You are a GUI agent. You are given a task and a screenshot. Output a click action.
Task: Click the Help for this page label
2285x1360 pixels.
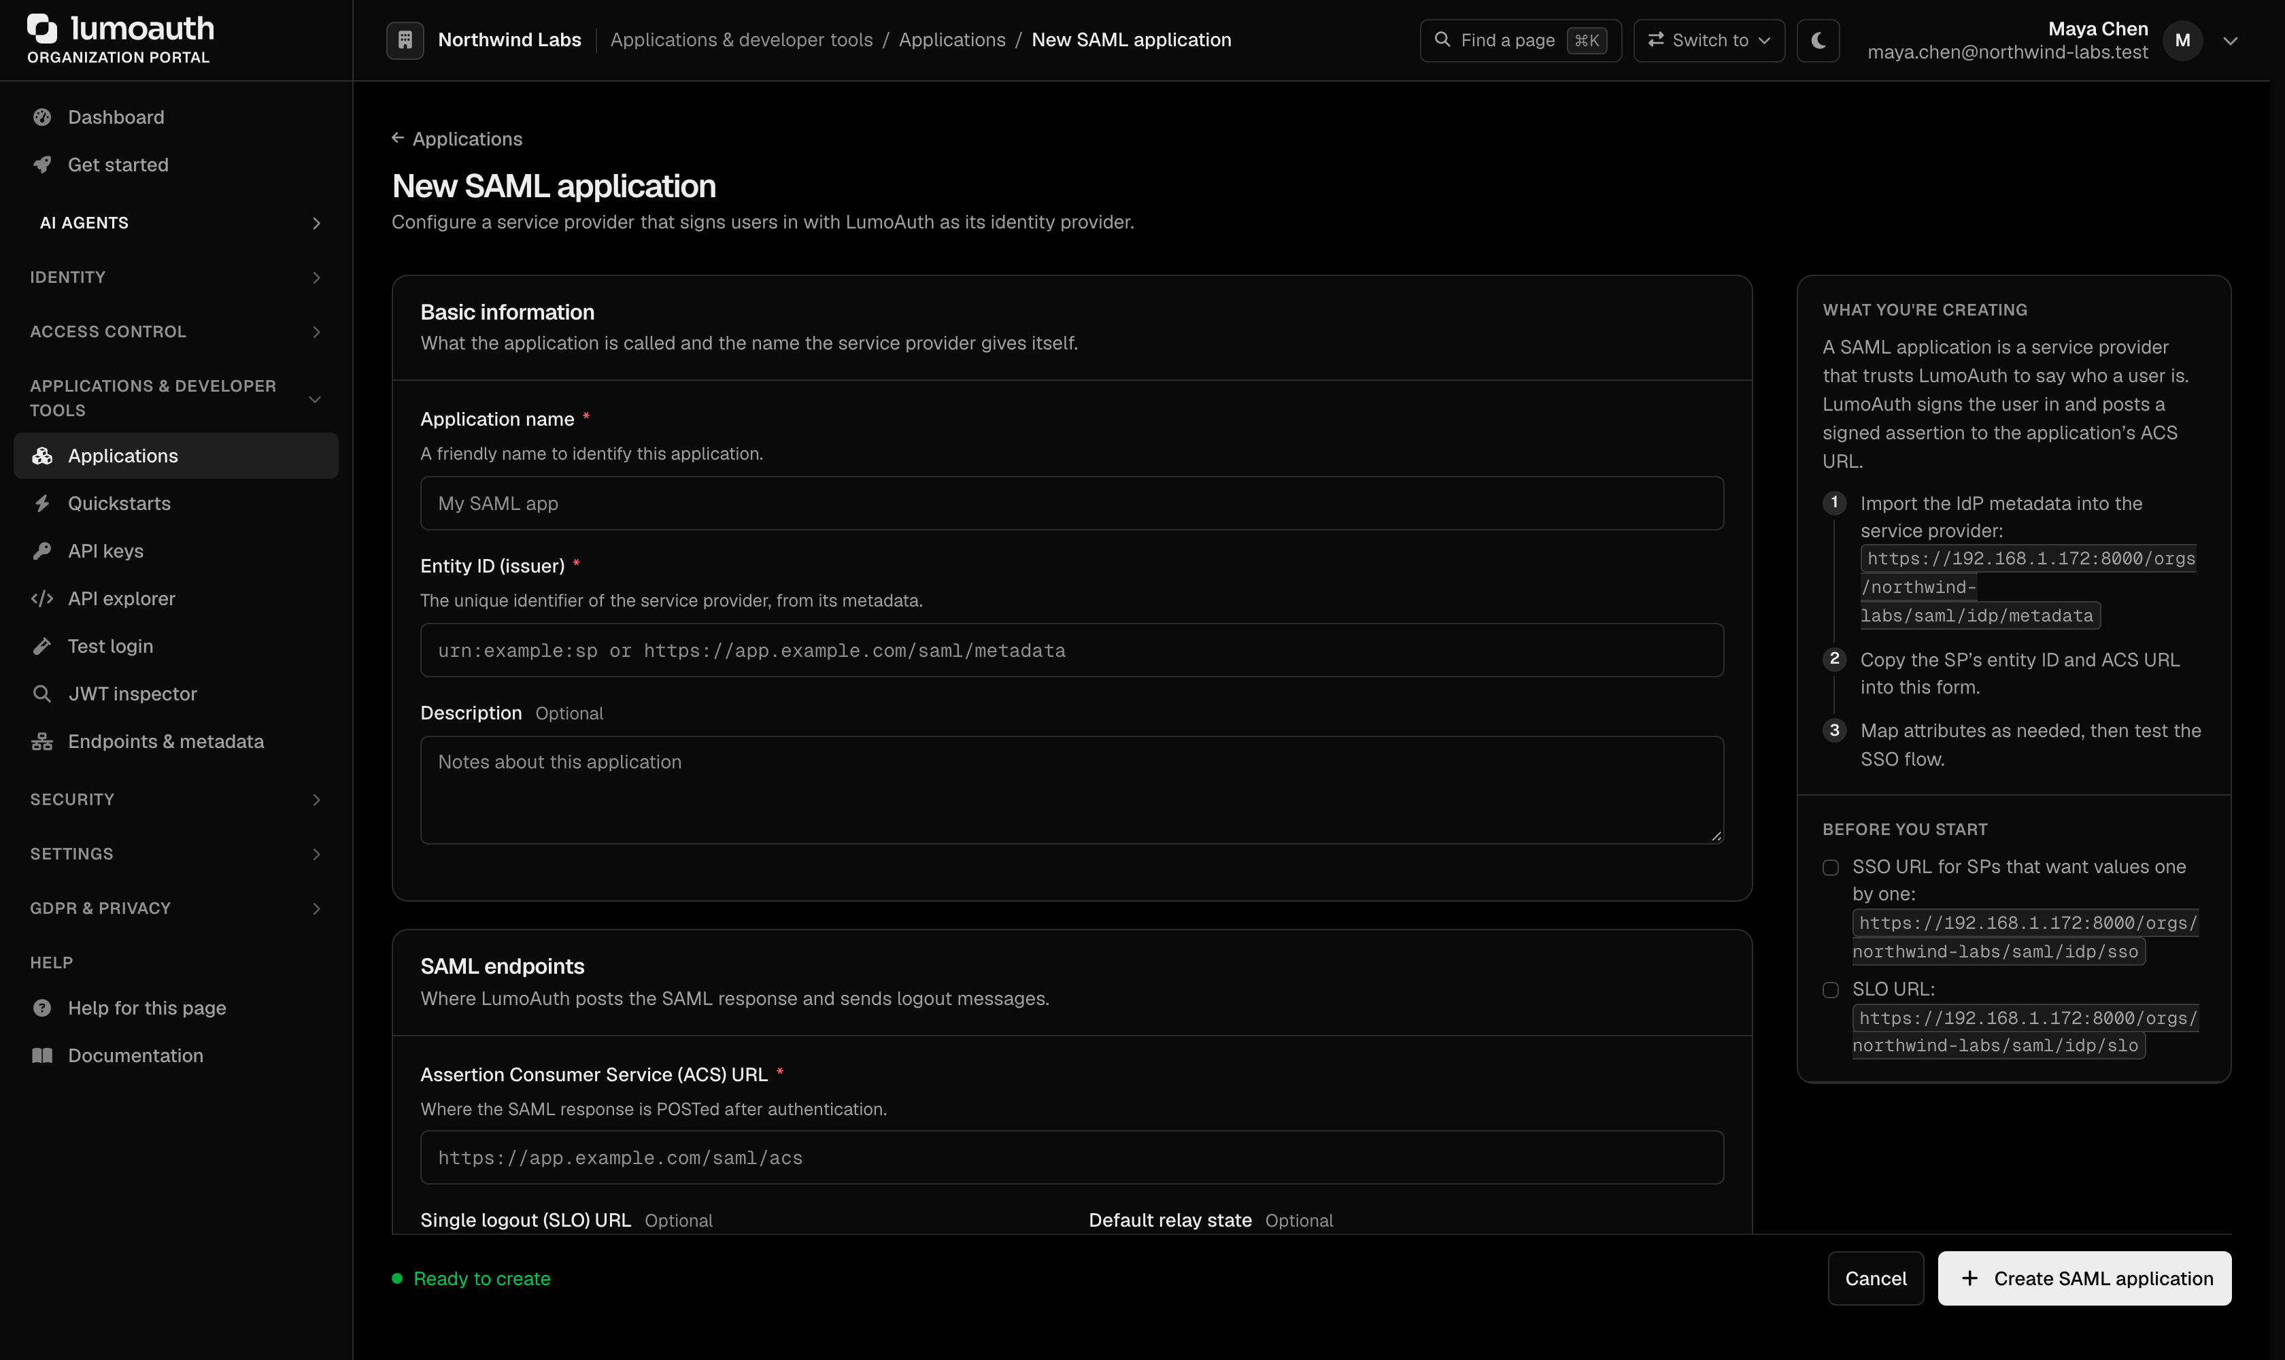point(147,1008)
